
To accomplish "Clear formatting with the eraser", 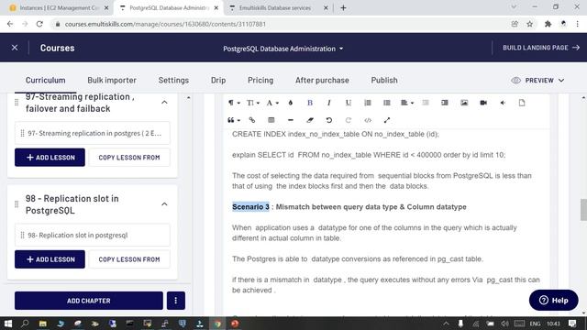I will click(x=310, y=120).
